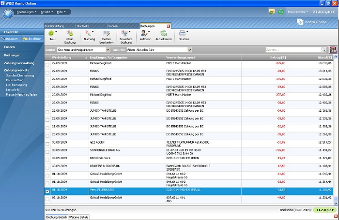The width and height of the screenshot is (339, 220).
Task: Open Zahlungsverwaltung in the sidebar
Action: tap(19, 63)
